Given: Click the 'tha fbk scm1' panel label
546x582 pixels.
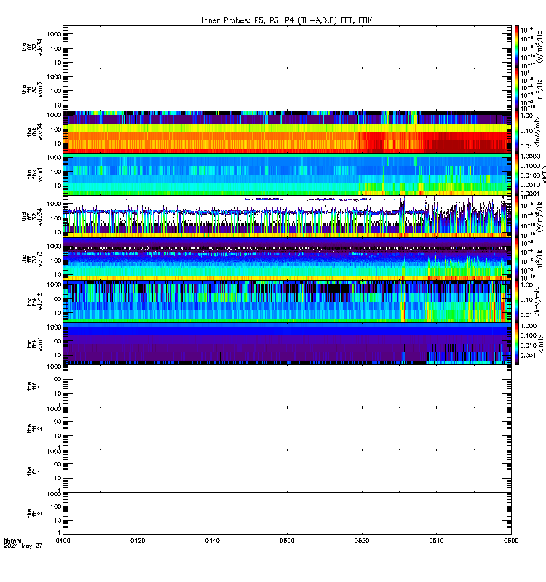Looking at the screenshot, I should (35, 175).
